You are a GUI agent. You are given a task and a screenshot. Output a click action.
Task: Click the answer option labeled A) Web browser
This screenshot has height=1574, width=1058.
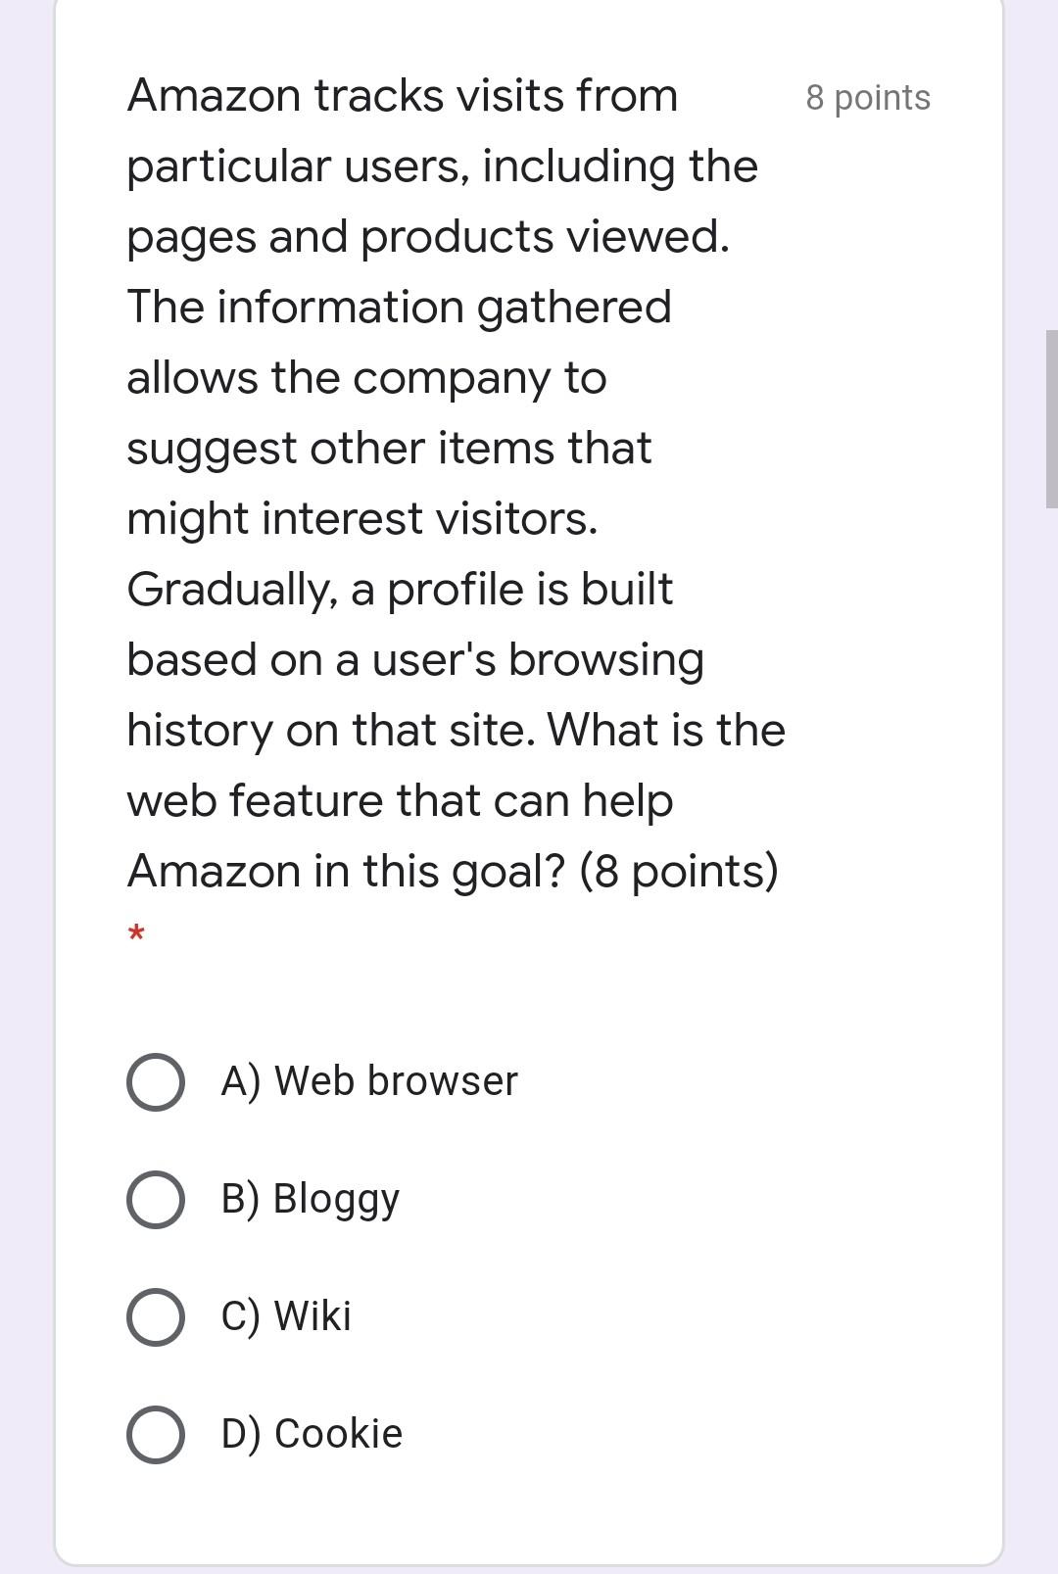point(367,1081)
